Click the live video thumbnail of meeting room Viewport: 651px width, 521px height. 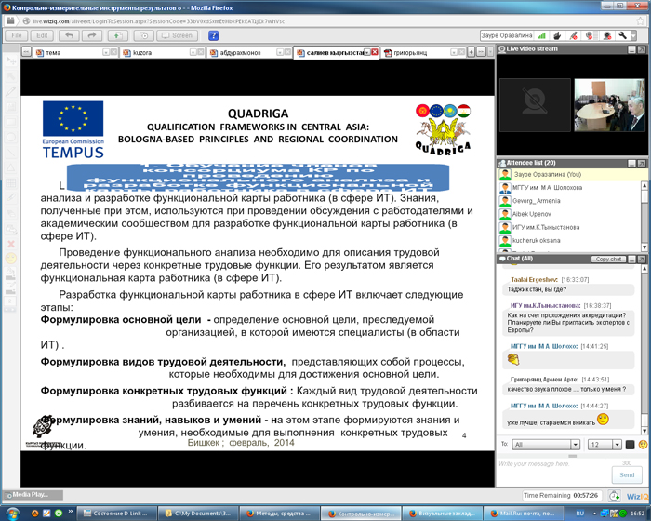point(609,105)
